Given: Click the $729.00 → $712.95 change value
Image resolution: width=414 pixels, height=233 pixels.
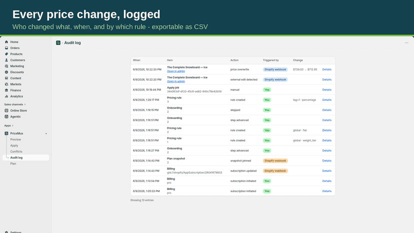Looking at the screenshot, I should (305, 69).
